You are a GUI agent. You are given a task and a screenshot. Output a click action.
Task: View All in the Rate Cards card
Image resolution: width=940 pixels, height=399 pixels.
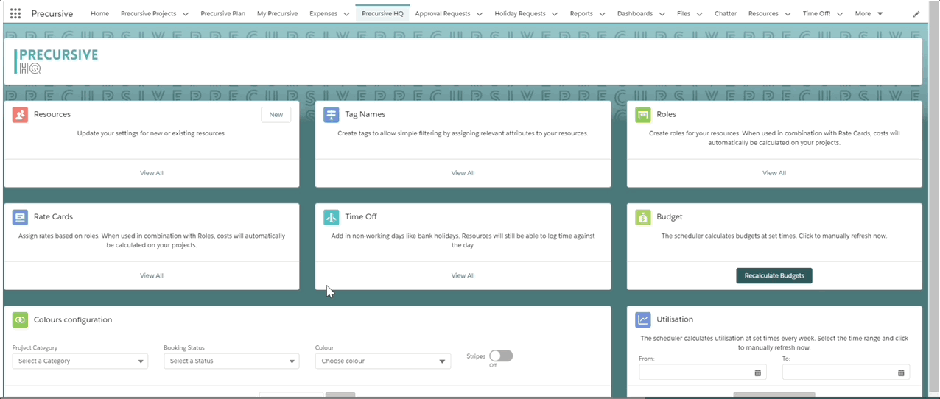[x=152, y=275]
